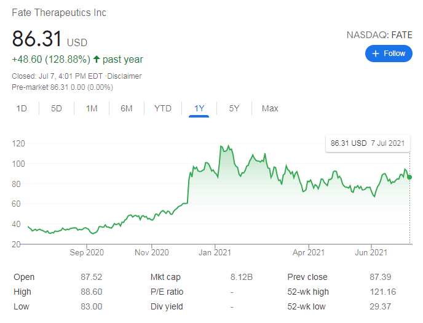Click the Mkt cap value 8.12B

pyautogui.click(x=242, y=277)
